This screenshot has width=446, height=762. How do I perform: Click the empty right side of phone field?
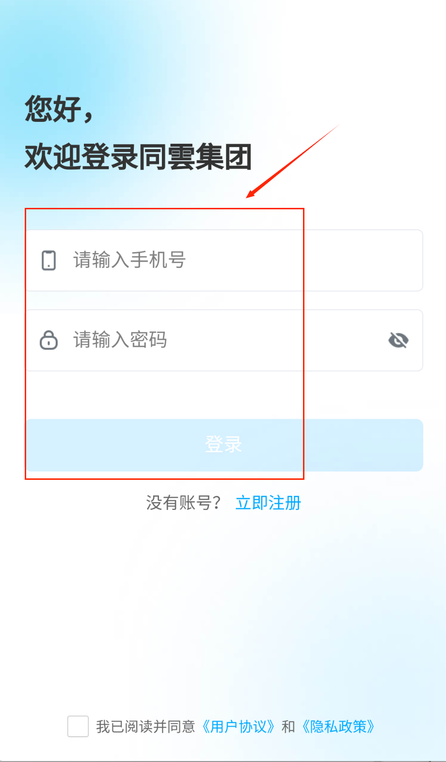(364, 260)
